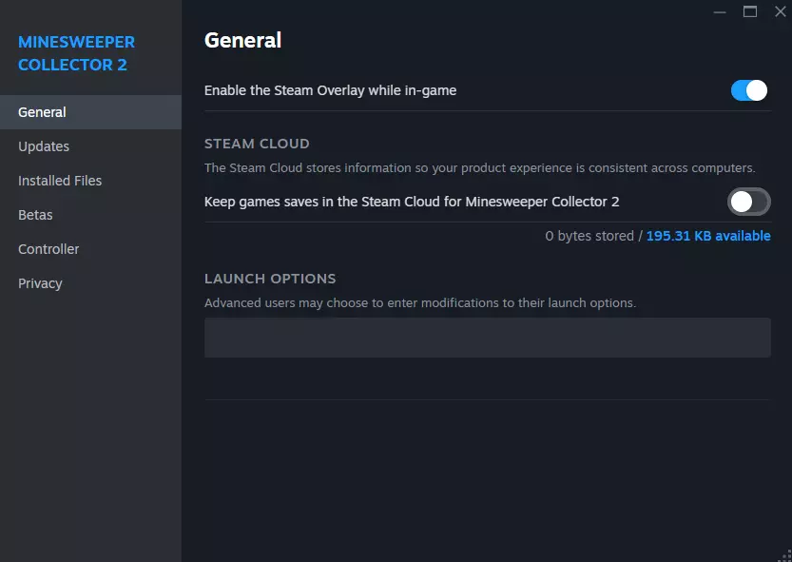The width and height of the screenshot is (792, 562).
Task: Show the Privacy settings tab
Action: point(40,283)
